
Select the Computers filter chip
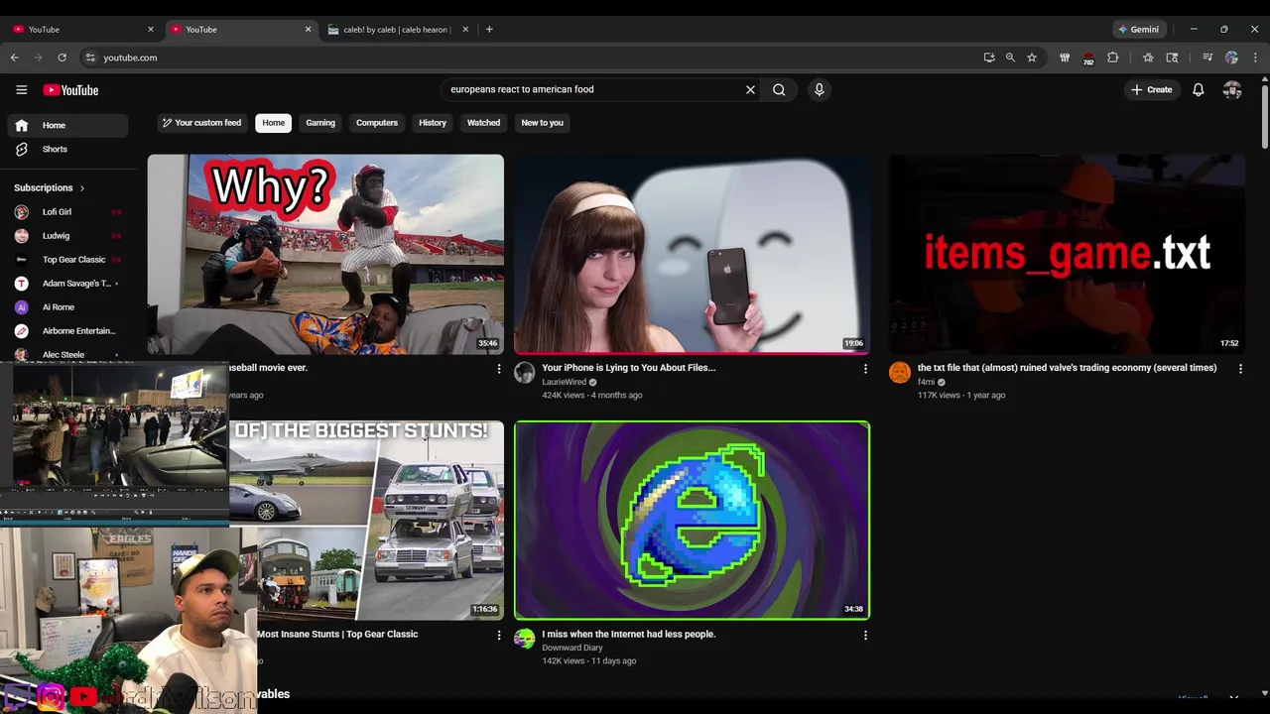(377, 123)
